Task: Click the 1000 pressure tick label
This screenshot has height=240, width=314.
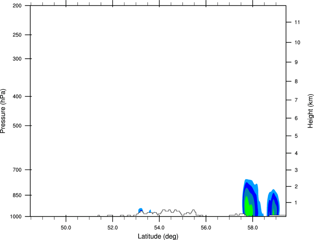Action: click(x=16, y=217)
